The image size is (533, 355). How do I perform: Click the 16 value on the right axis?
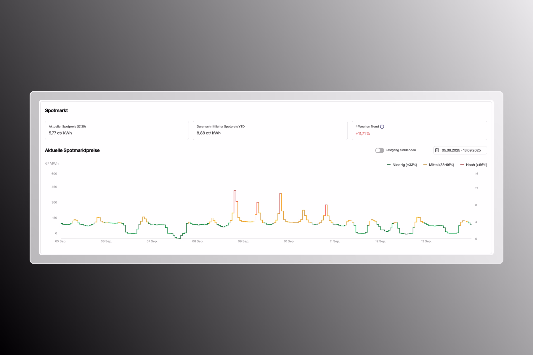point(476,174)
